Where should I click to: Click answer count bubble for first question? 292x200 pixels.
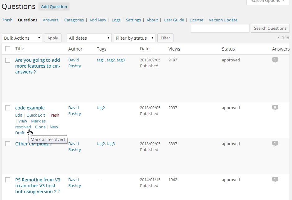click(x=275, y=60)
